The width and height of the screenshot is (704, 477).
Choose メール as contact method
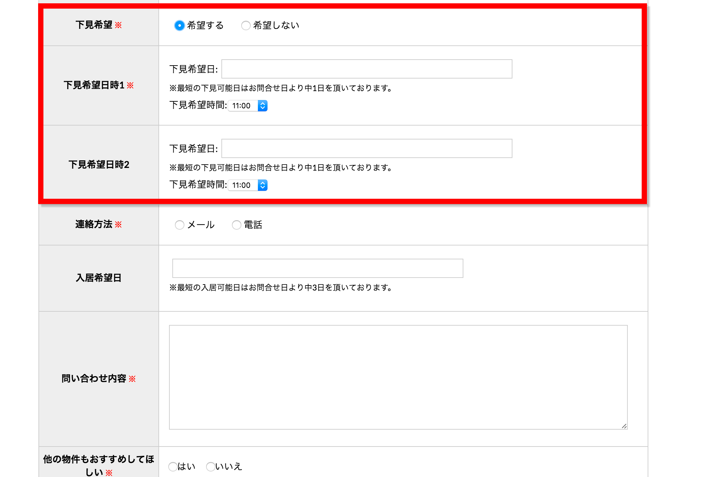click(x=179, y=225)
